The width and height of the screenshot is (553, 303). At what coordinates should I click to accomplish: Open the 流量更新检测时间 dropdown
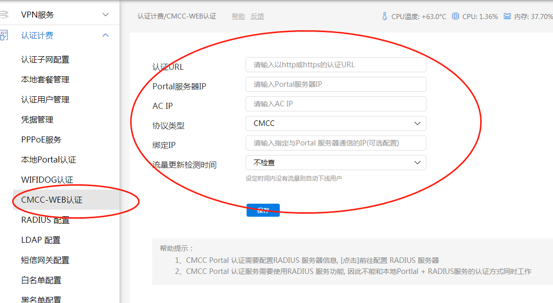tap(336, 163)
